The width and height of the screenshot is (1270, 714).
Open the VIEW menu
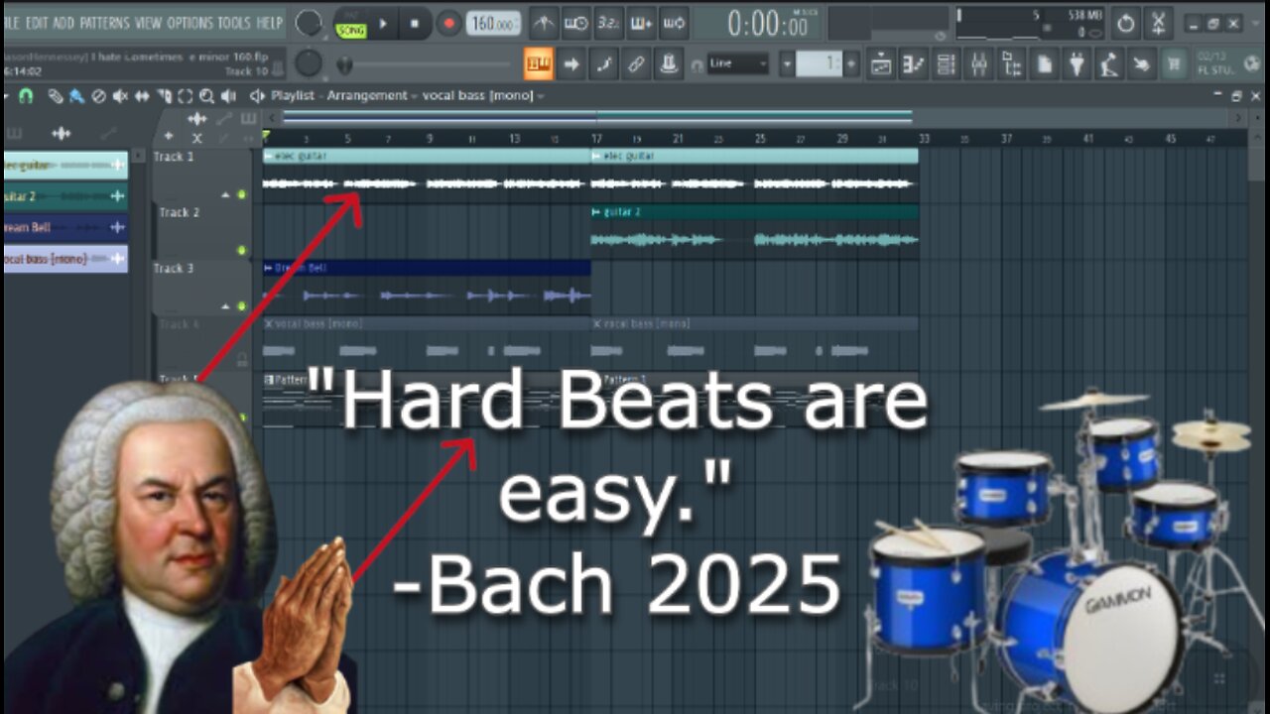tap(148, 22)
